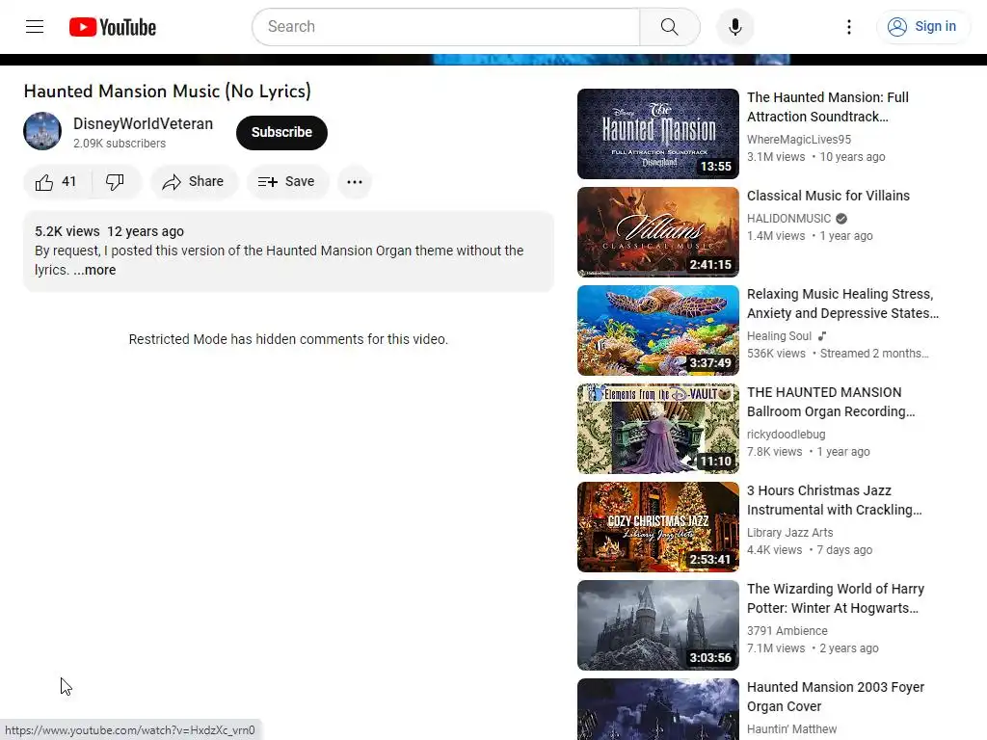Click HALIDONMUSIC verified badge icon
The width and height of the screenshot is (987, 740).
[x=840, y=219]
